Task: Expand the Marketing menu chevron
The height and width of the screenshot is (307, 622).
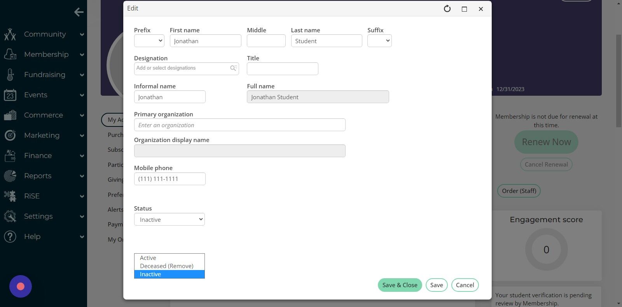Action: tap(82, 136)
